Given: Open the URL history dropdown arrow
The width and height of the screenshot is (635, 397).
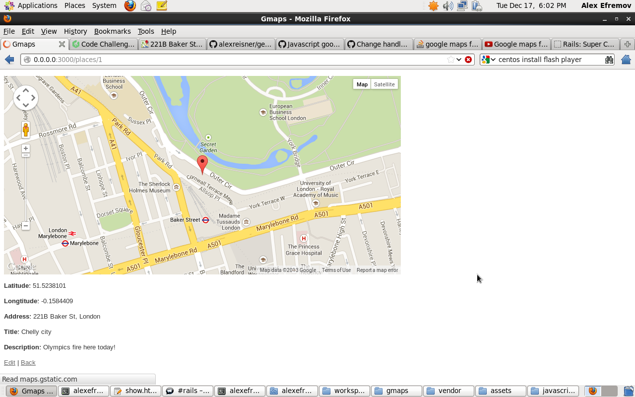Looking at the screenshot, I should pos(459,60).
